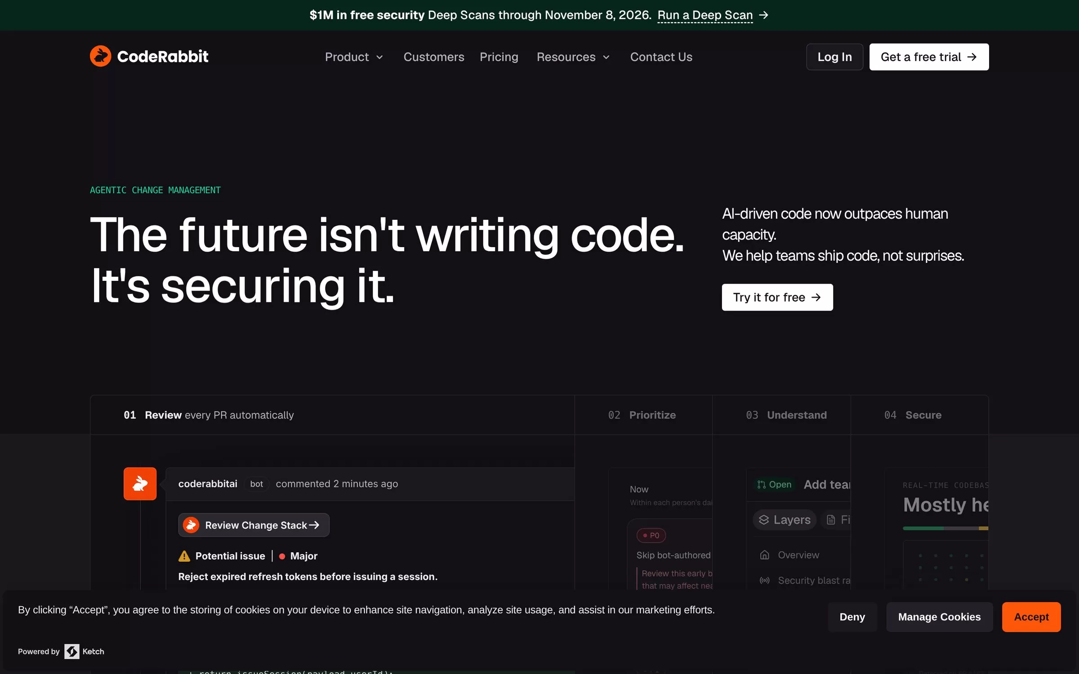Click 'commented 2 minutes ago' timestamp
This screenshot has height=674, width=1079.
(x=337, y=484)
